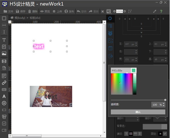This screenshot has height=138, width=170.
Task: Open the settings gear properties panel
Action: (x=110, y=19)
